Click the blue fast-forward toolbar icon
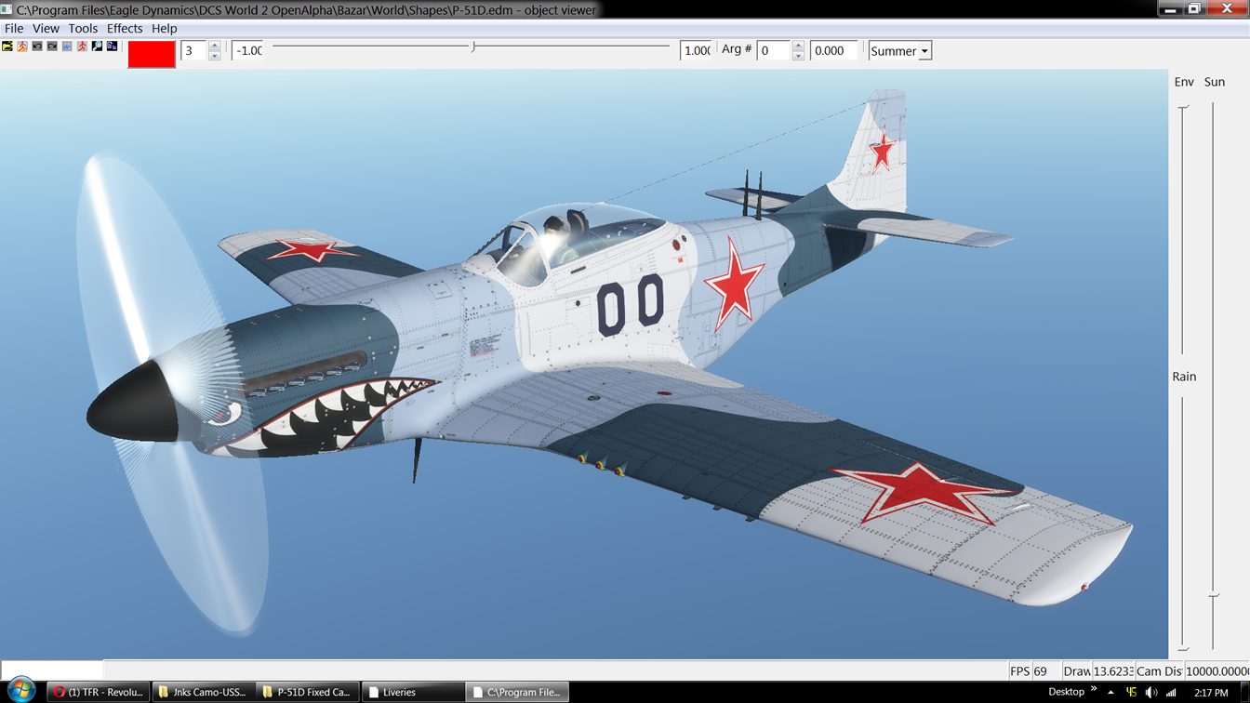 tap(67, 46)
